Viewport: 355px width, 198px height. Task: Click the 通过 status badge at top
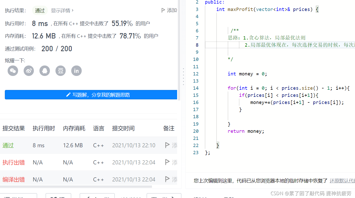(40, 10)
